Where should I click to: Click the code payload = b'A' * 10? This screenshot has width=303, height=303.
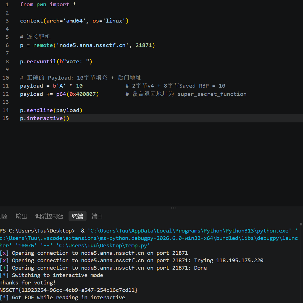(x=51, y=86)
